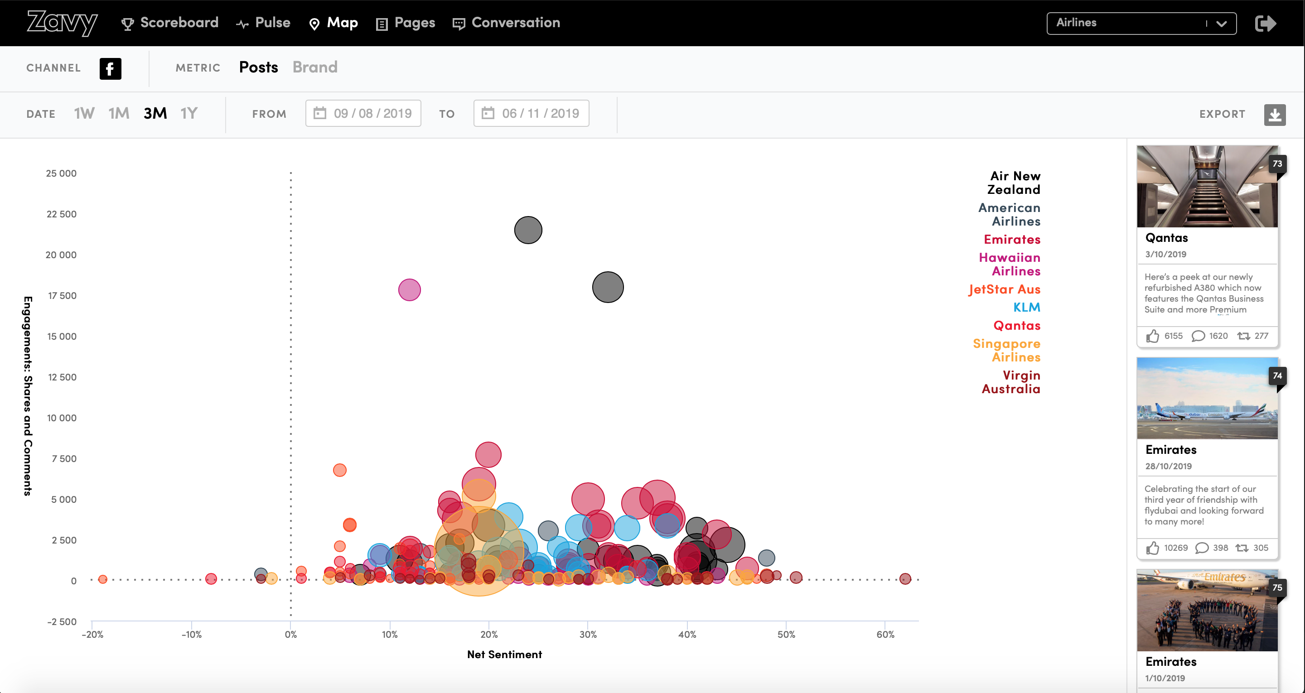Screen dimensions: 1305x693
Task: Click the pink Hawaiian Airlines bubble near 17 500
Action: point(409,290)
